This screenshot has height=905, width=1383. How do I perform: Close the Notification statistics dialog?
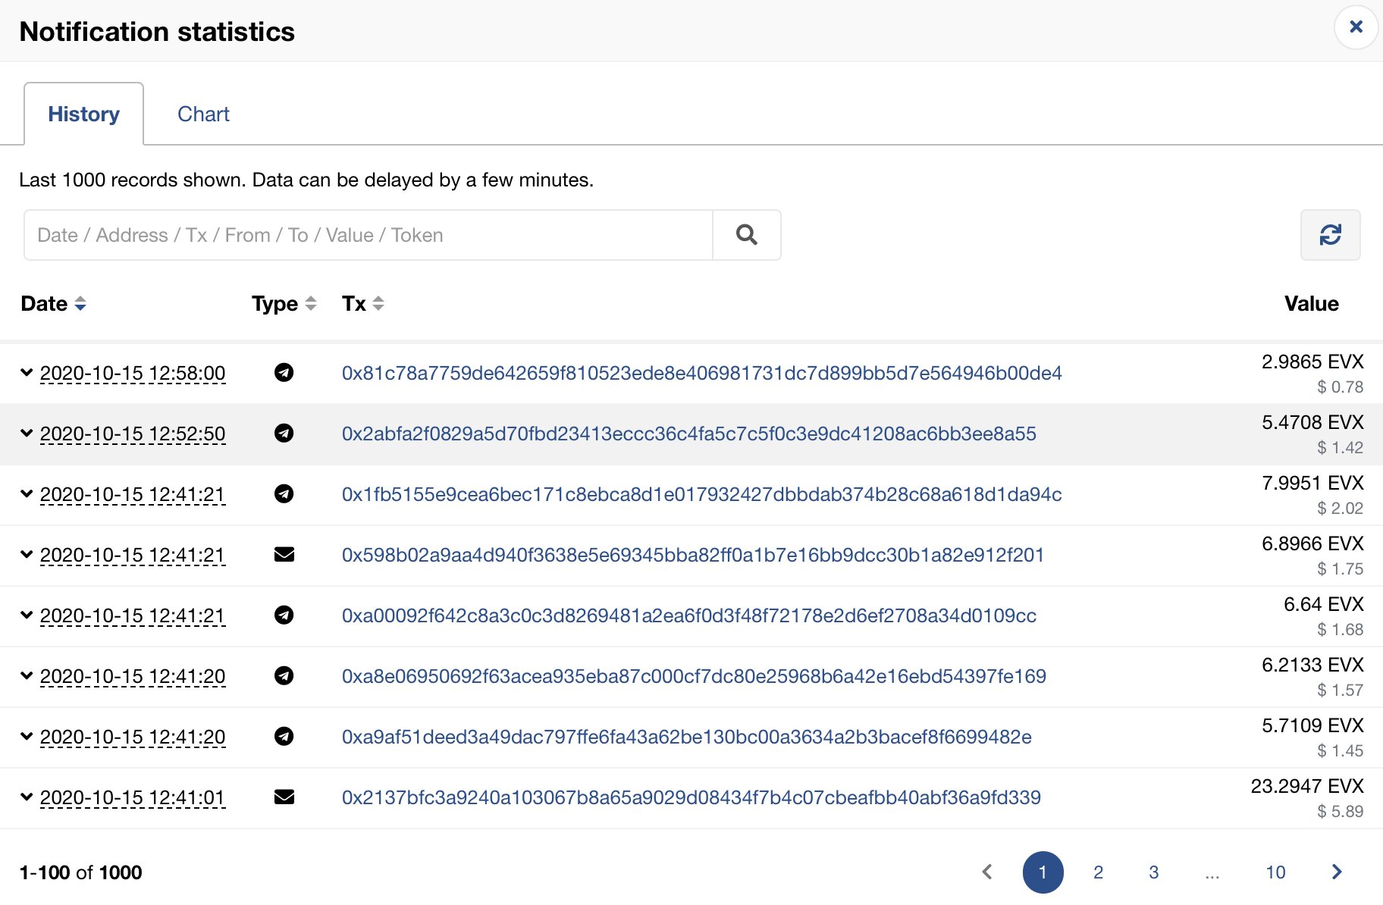(x=1356, y=27)
